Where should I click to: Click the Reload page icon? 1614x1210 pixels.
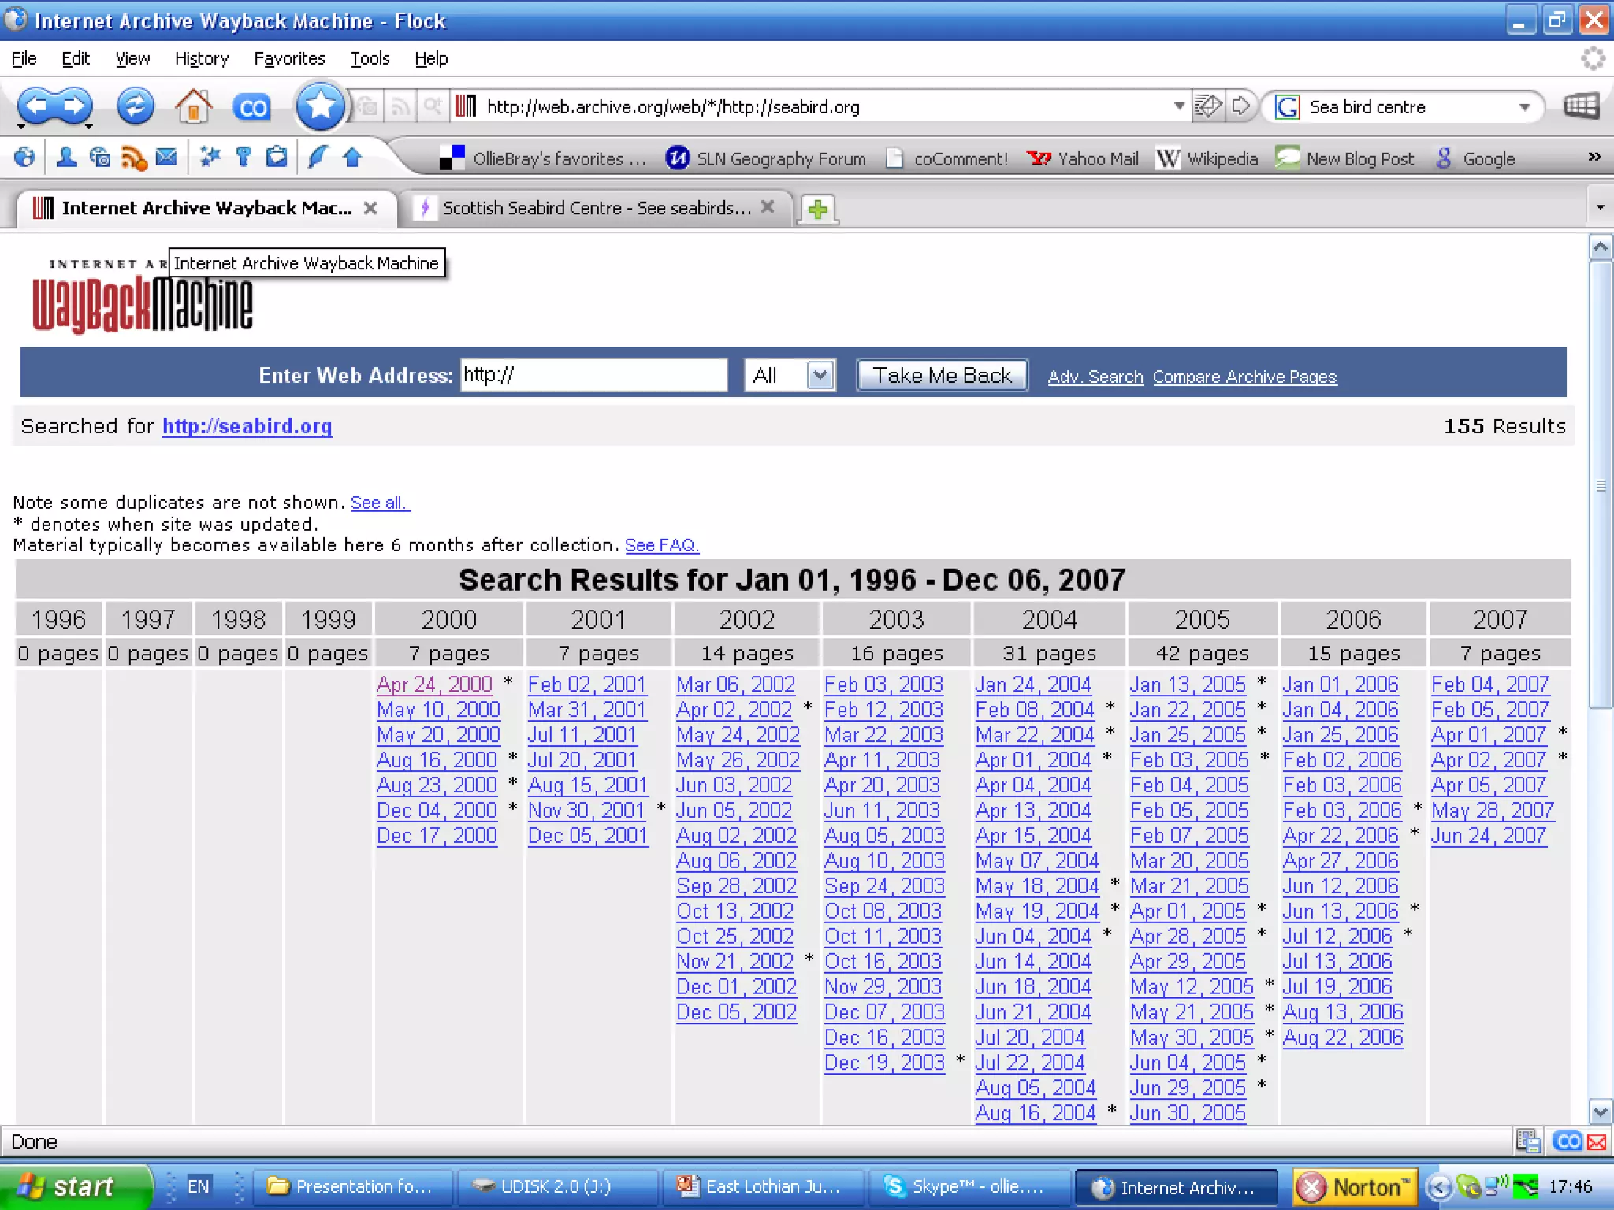point(135,106)
